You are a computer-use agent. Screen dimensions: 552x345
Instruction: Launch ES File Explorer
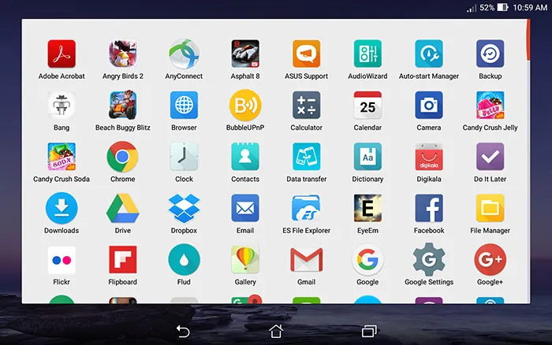click(306, 209)
